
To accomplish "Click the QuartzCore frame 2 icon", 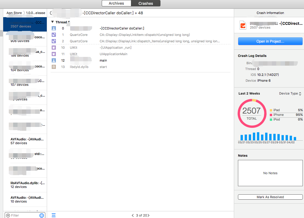I will (x=54, y=41).
